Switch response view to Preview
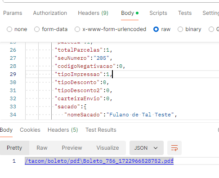The height and width of the screenshot is (178, 219). pyautogui.click(x=72, y=148)
